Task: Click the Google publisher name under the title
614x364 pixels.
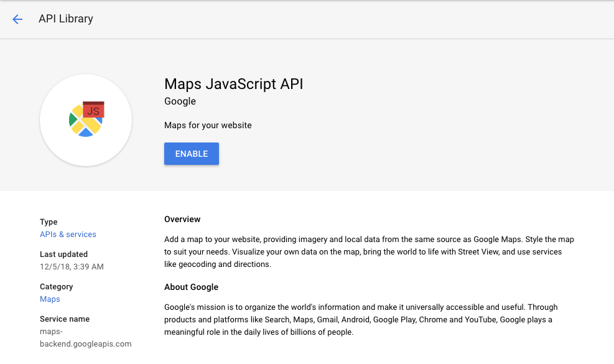Action: pos(180,101)
